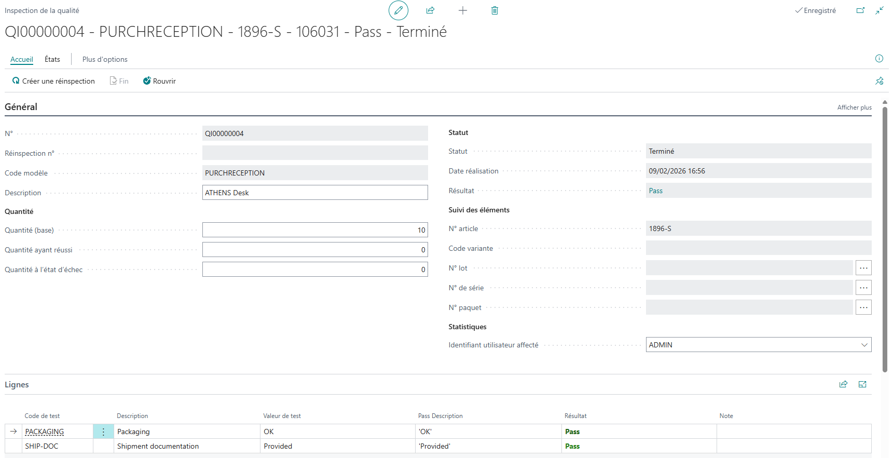Click the Description field ATHENS Desk
Screen dimensions: 893x458
[314, 193]
